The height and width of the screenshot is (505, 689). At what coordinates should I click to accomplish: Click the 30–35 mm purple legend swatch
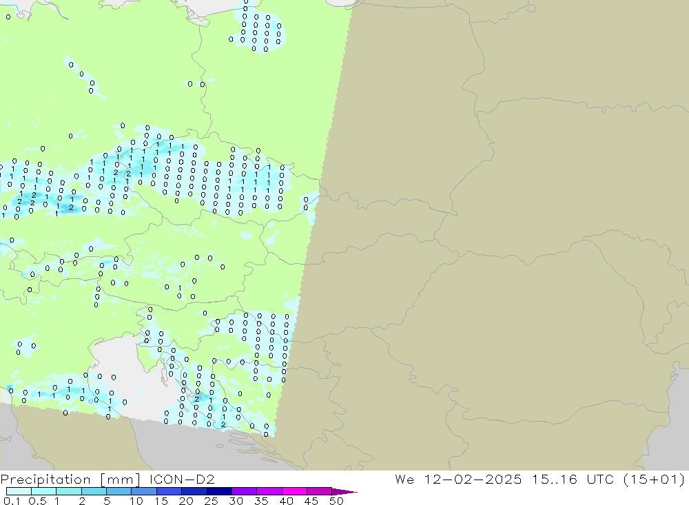pyautogui.click(x=245, y=491)
